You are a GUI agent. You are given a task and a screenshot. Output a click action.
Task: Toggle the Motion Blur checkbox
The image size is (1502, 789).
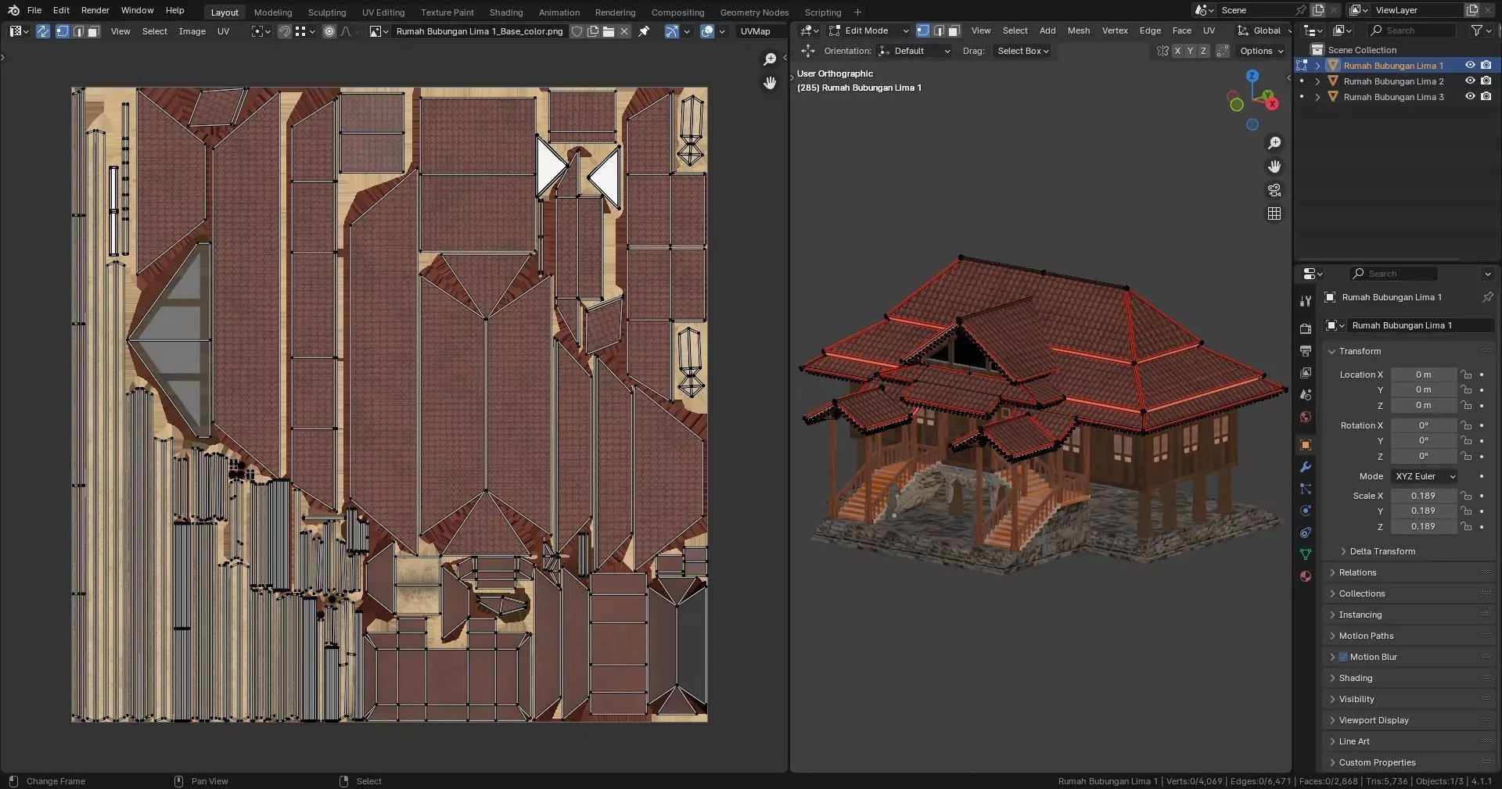click(x=1343, y=657)
